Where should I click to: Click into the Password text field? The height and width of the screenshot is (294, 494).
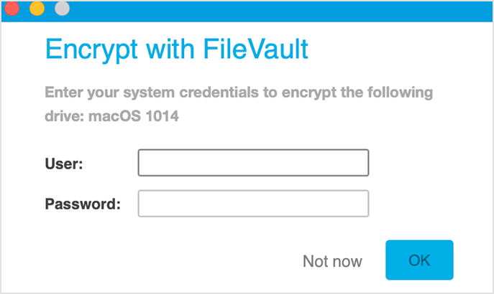253,203
